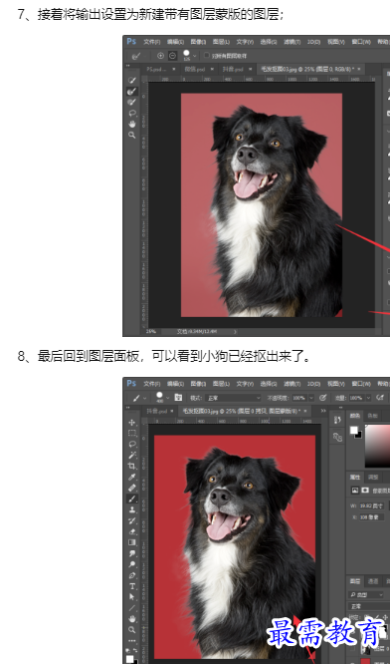Switch to the 色板 panel tab

click(373, 416)
